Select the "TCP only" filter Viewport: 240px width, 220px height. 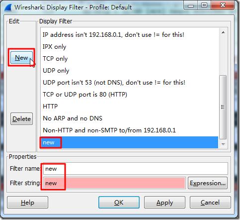tap(129, 59)
